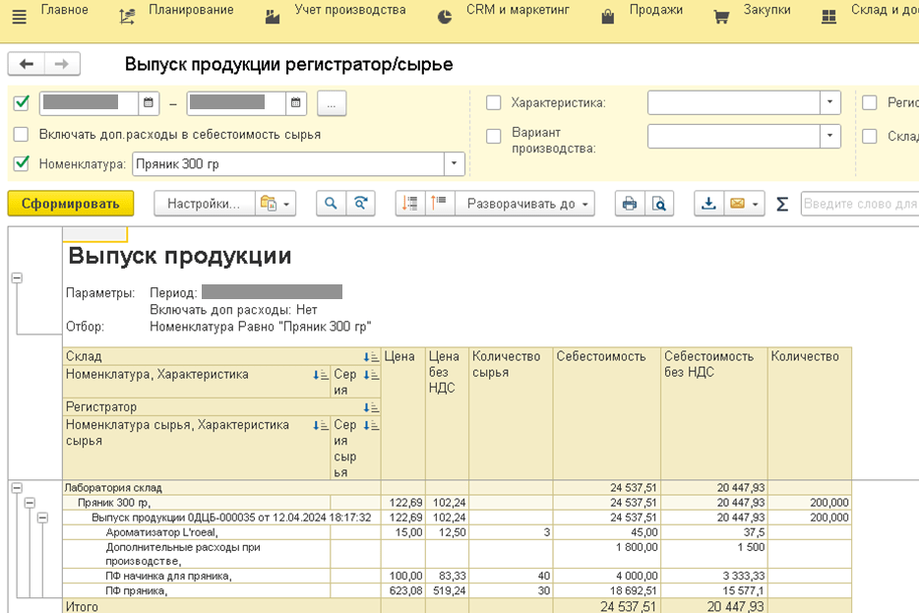
Task: Open the CRM и маркетинг section
Action: click(x=518, y=10)
